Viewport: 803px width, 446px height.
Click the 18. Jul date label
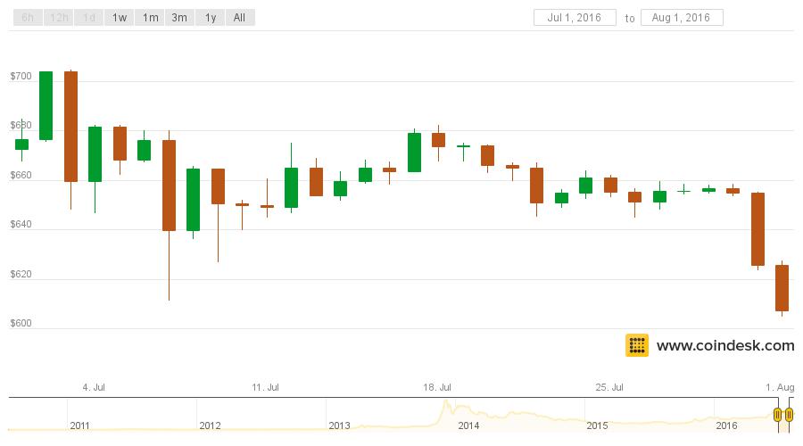coord(437,388)
